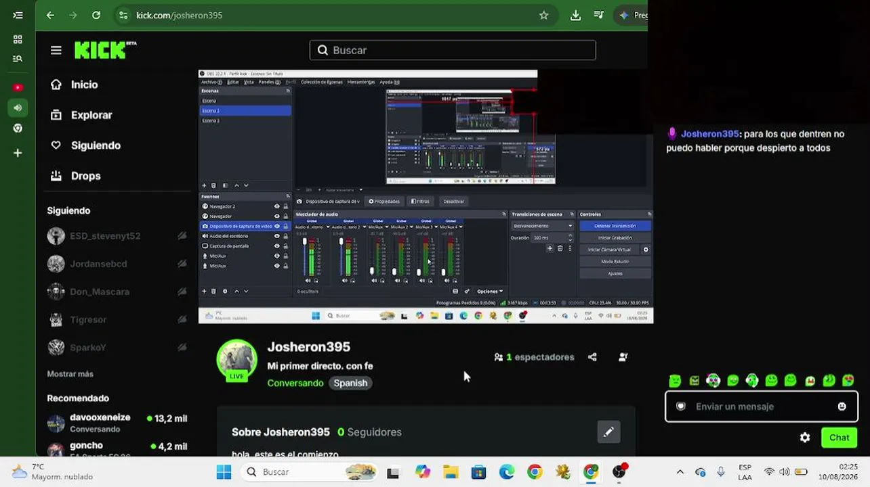This screenshot has width=870, height=487.
Task: Focus the Enviar un mensaje field
Action: coord(762,407)
